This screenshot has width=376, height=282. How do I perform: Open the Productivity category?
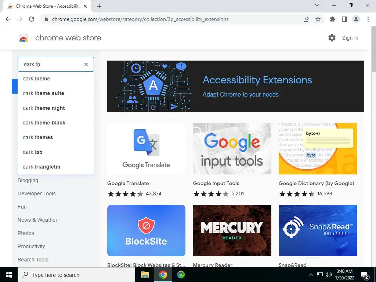tap(31, 246)
